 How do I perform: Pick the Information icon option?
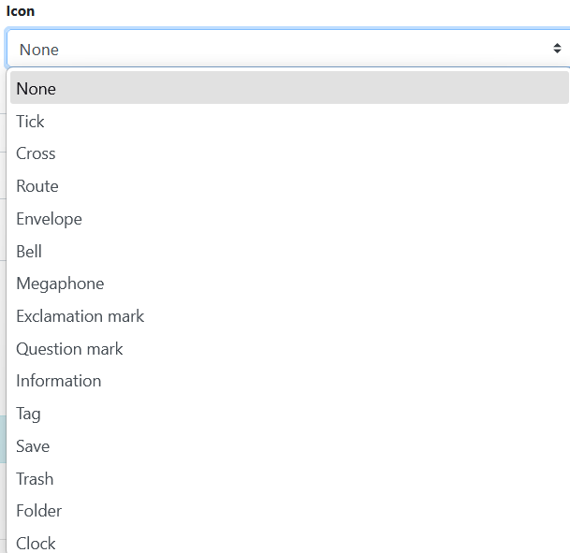(58, 381)
